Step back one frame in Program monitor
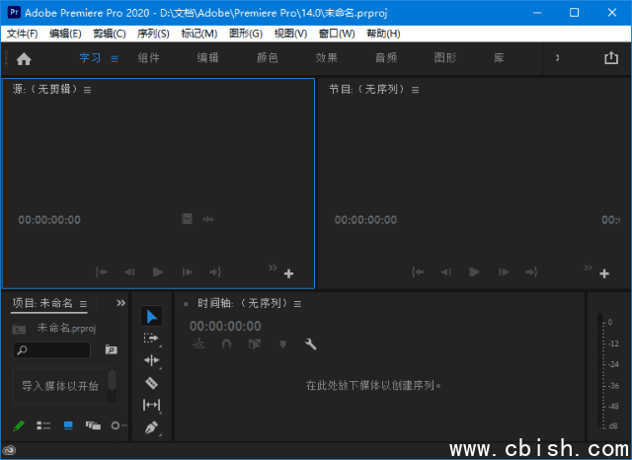This screenshot has width=632, height=460. tap(445, 272)
